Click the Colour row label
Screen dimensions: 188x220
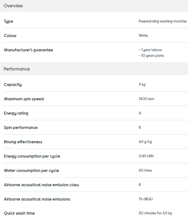10,36
